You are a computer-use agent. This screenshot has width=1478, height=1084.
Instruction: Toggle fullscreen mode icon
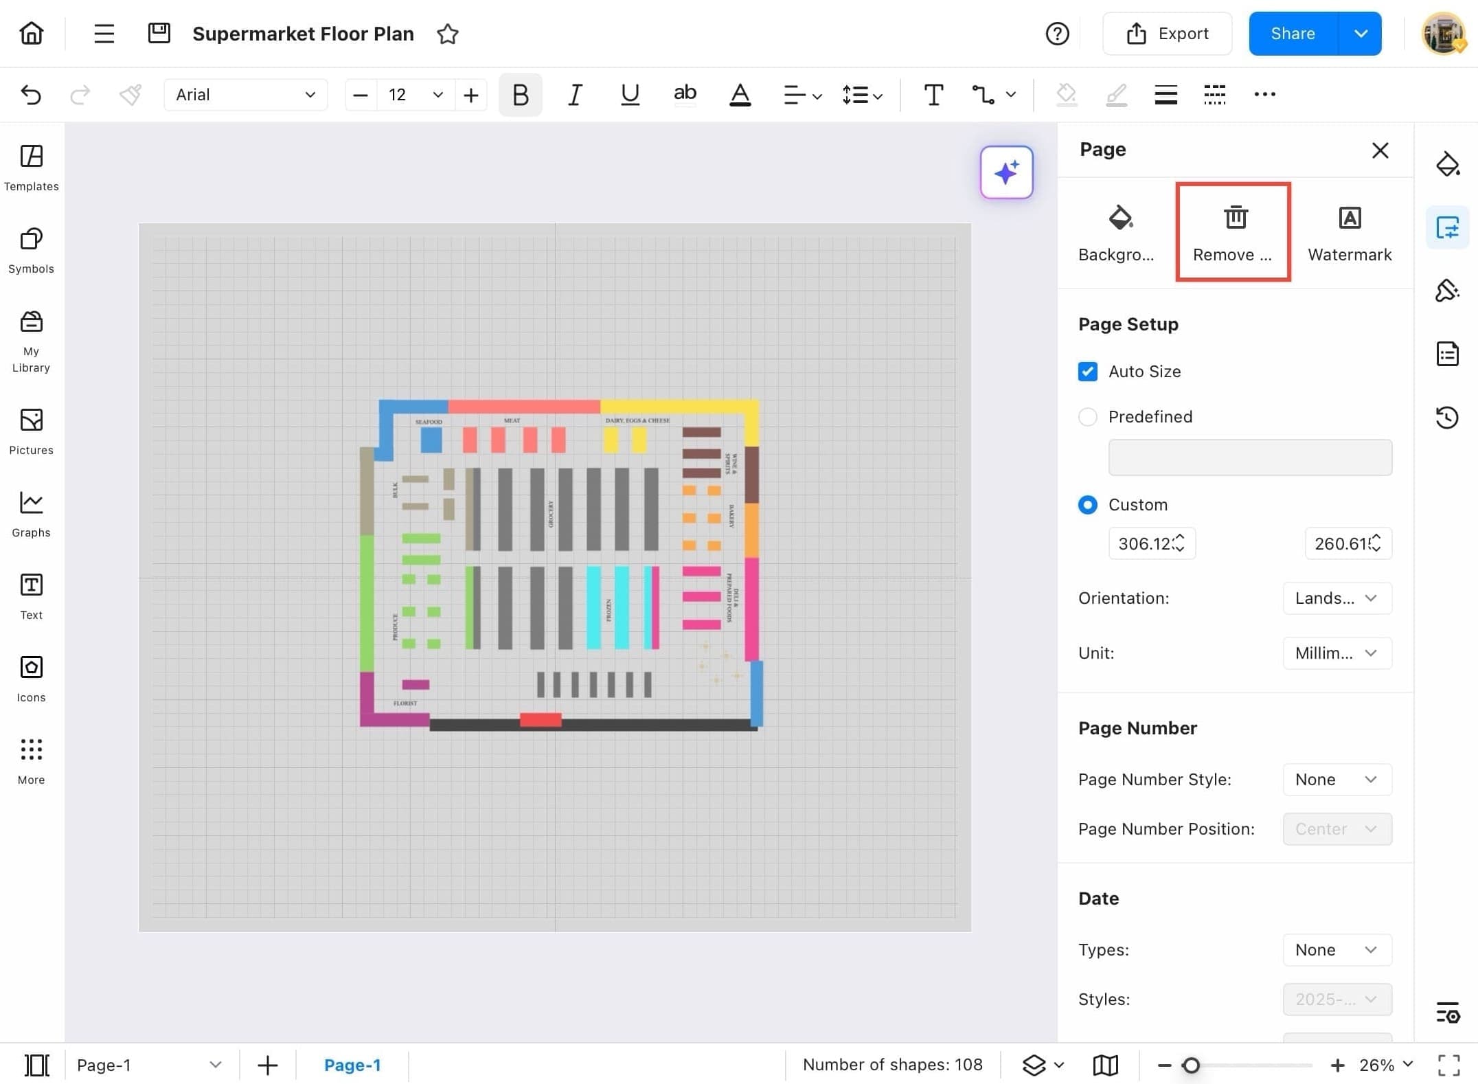[x=1448, y=1065]
